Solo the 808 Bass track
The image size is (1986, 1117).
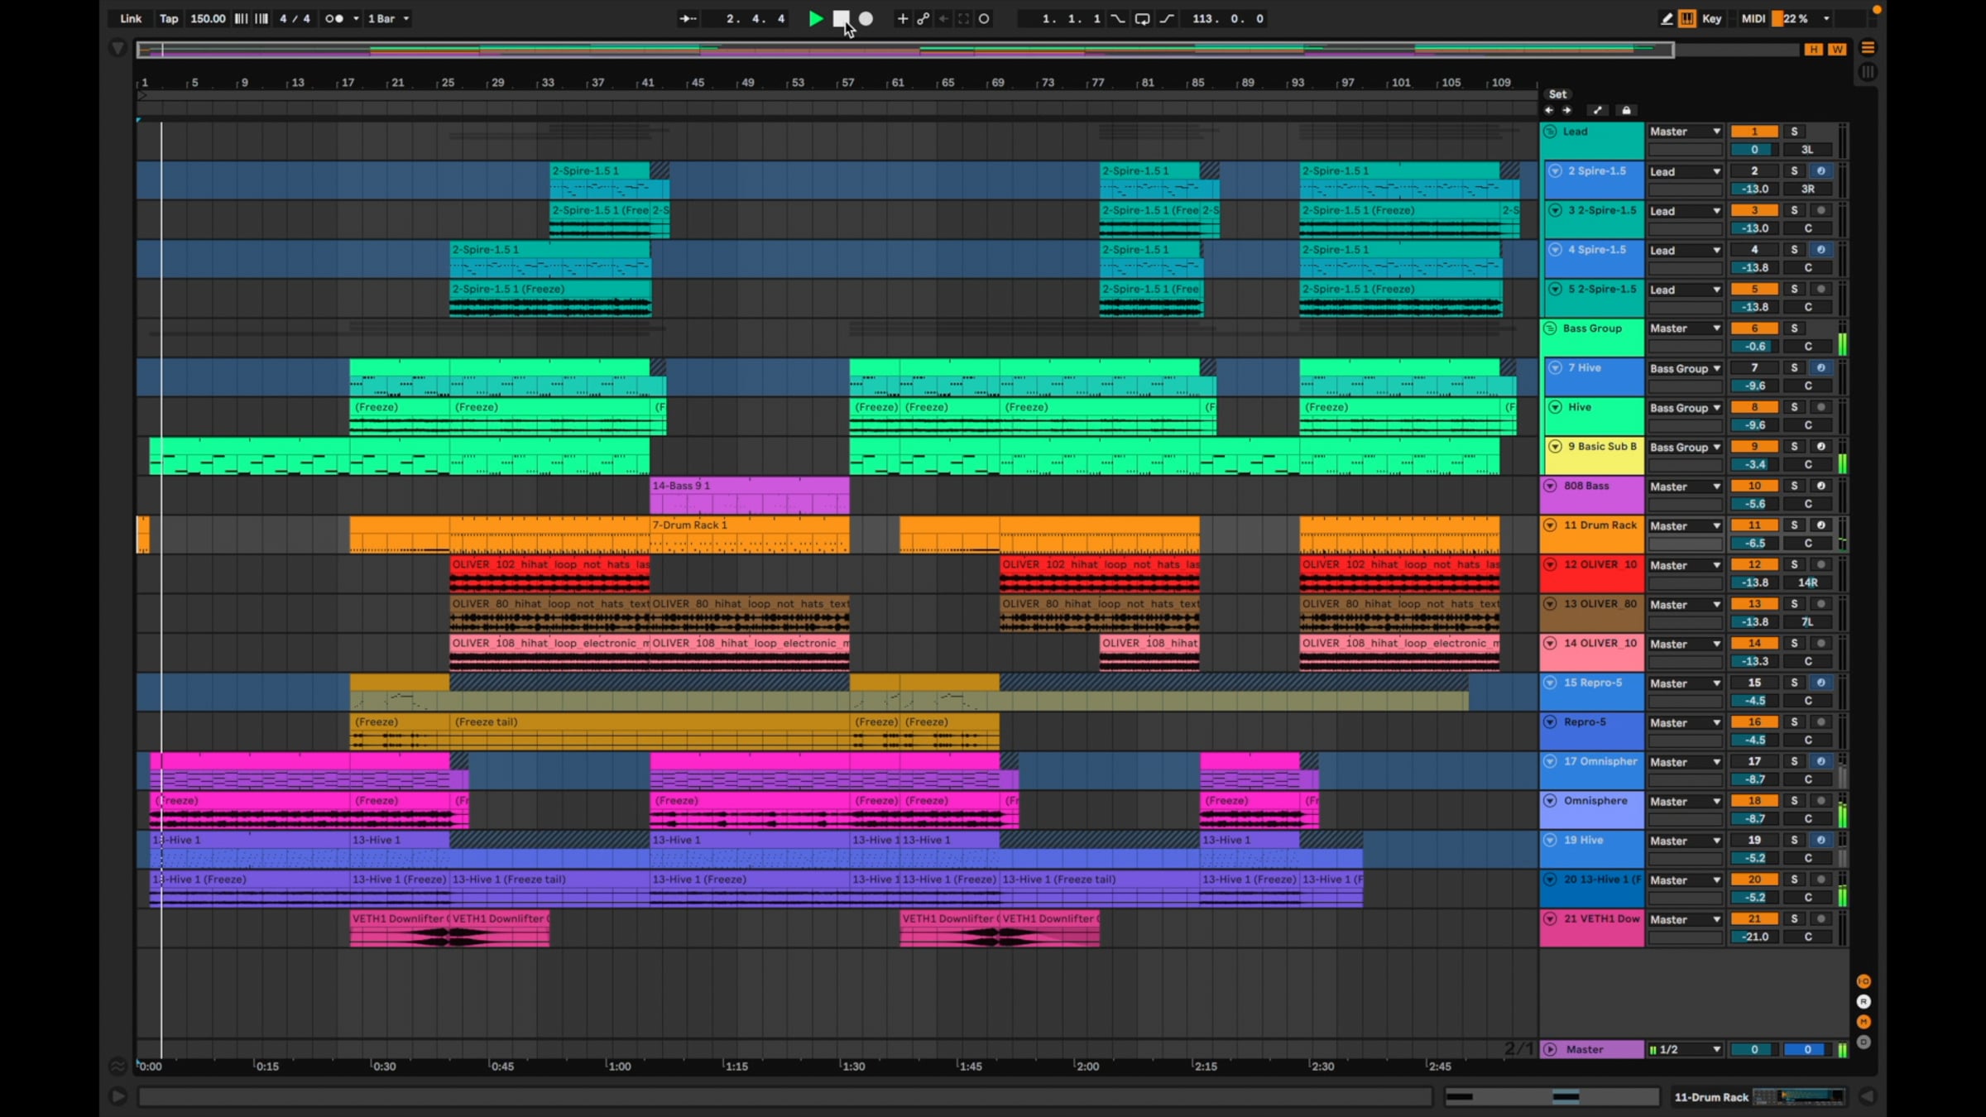coord(1794,486)
